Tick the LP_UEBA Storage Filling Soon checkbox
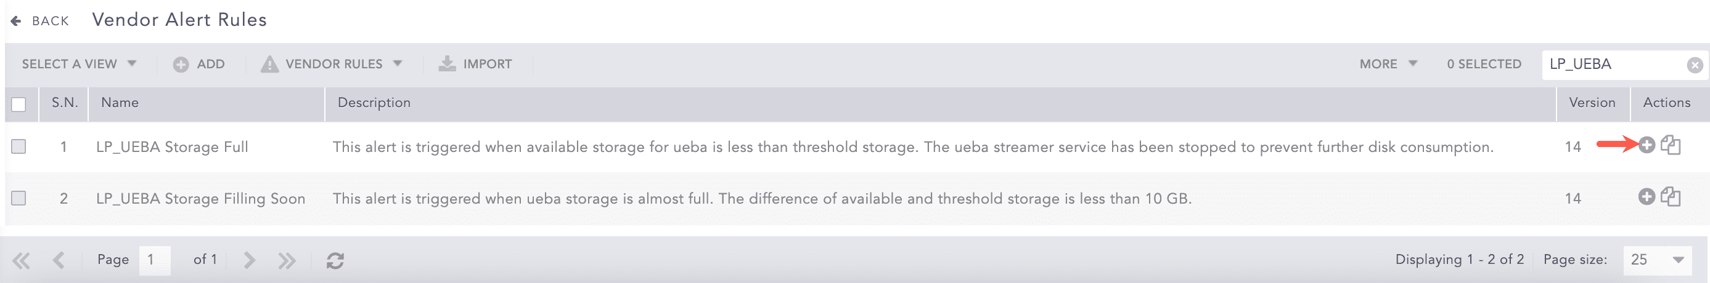This screenshot has height=283, width=1710. (x=18, y=197)
